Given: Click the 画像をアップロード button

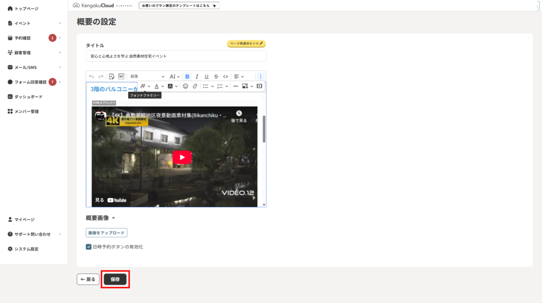Looking at the screenshot, I should click(106, 233).
